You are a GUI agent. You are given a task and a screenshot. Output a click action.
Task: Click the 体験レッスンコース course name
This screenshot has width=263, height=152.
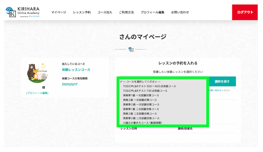(76, 70)
